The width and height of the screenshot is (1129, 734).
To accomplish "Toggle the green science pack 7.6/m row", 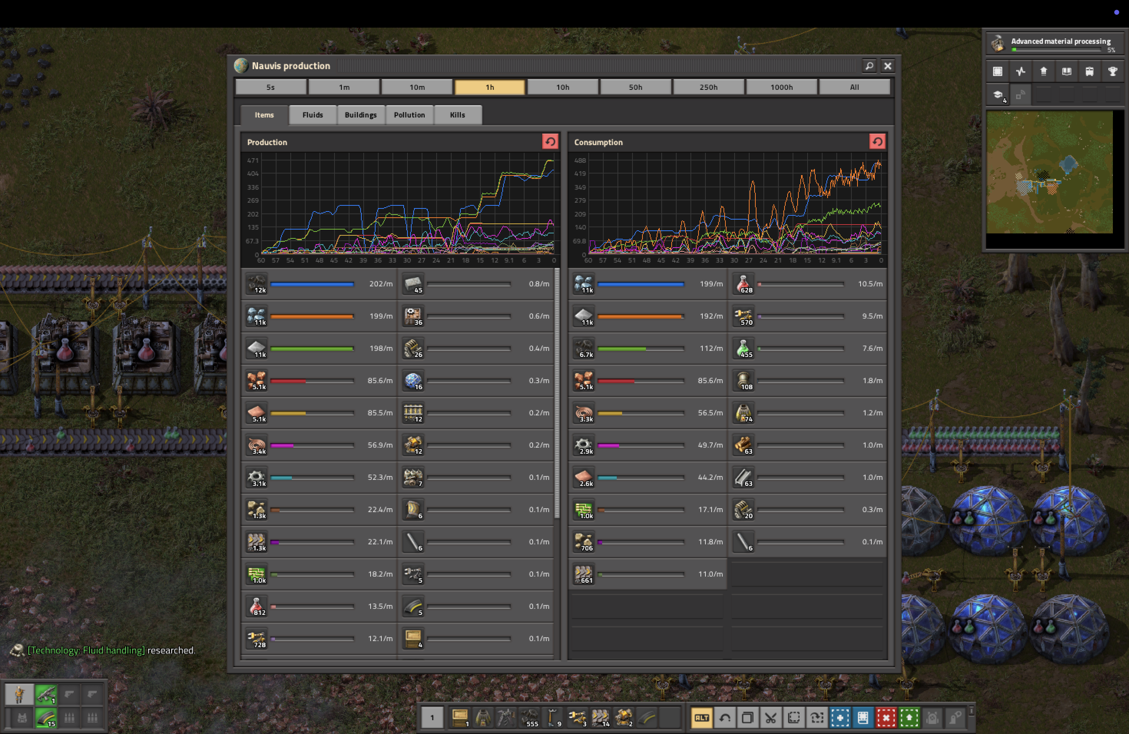I will pos(807,349).
